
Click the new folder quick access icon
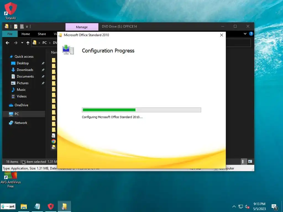pos(22,26)
